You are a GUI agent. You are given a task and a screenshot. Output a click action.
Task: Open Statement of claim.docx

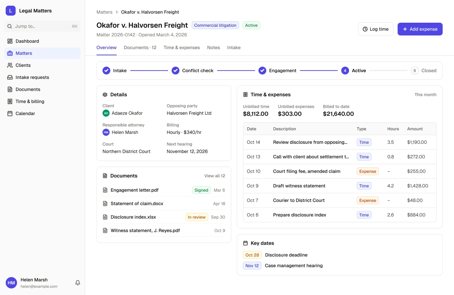click(x=137, y=204)
